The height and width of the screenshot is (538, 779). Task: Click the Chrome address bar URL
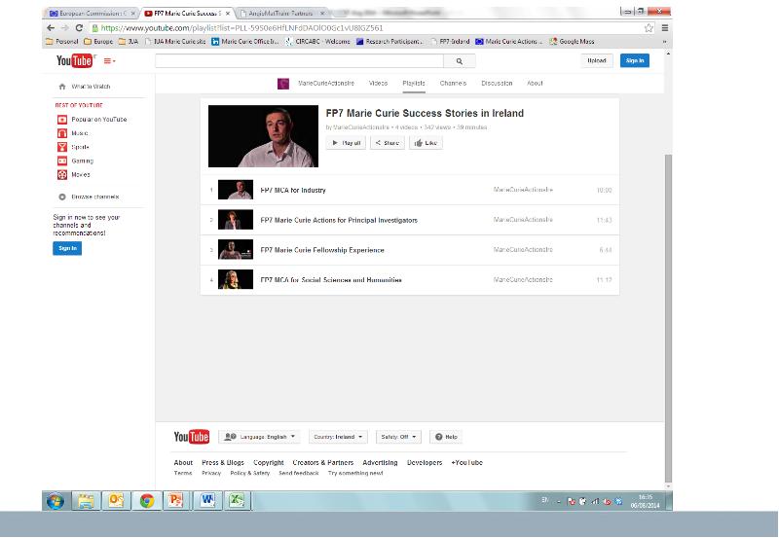(x=241, y=28)
